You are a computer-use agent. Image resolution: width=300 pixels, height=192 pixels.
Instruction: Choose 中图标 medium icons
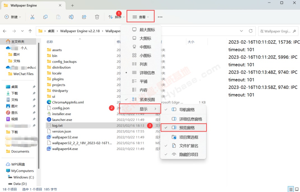click(141, 47)
